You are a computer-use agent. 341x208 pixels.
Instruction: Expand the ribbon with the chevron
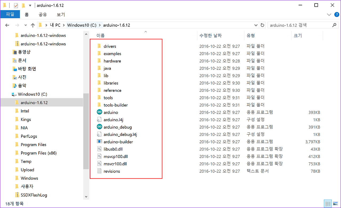329,14
